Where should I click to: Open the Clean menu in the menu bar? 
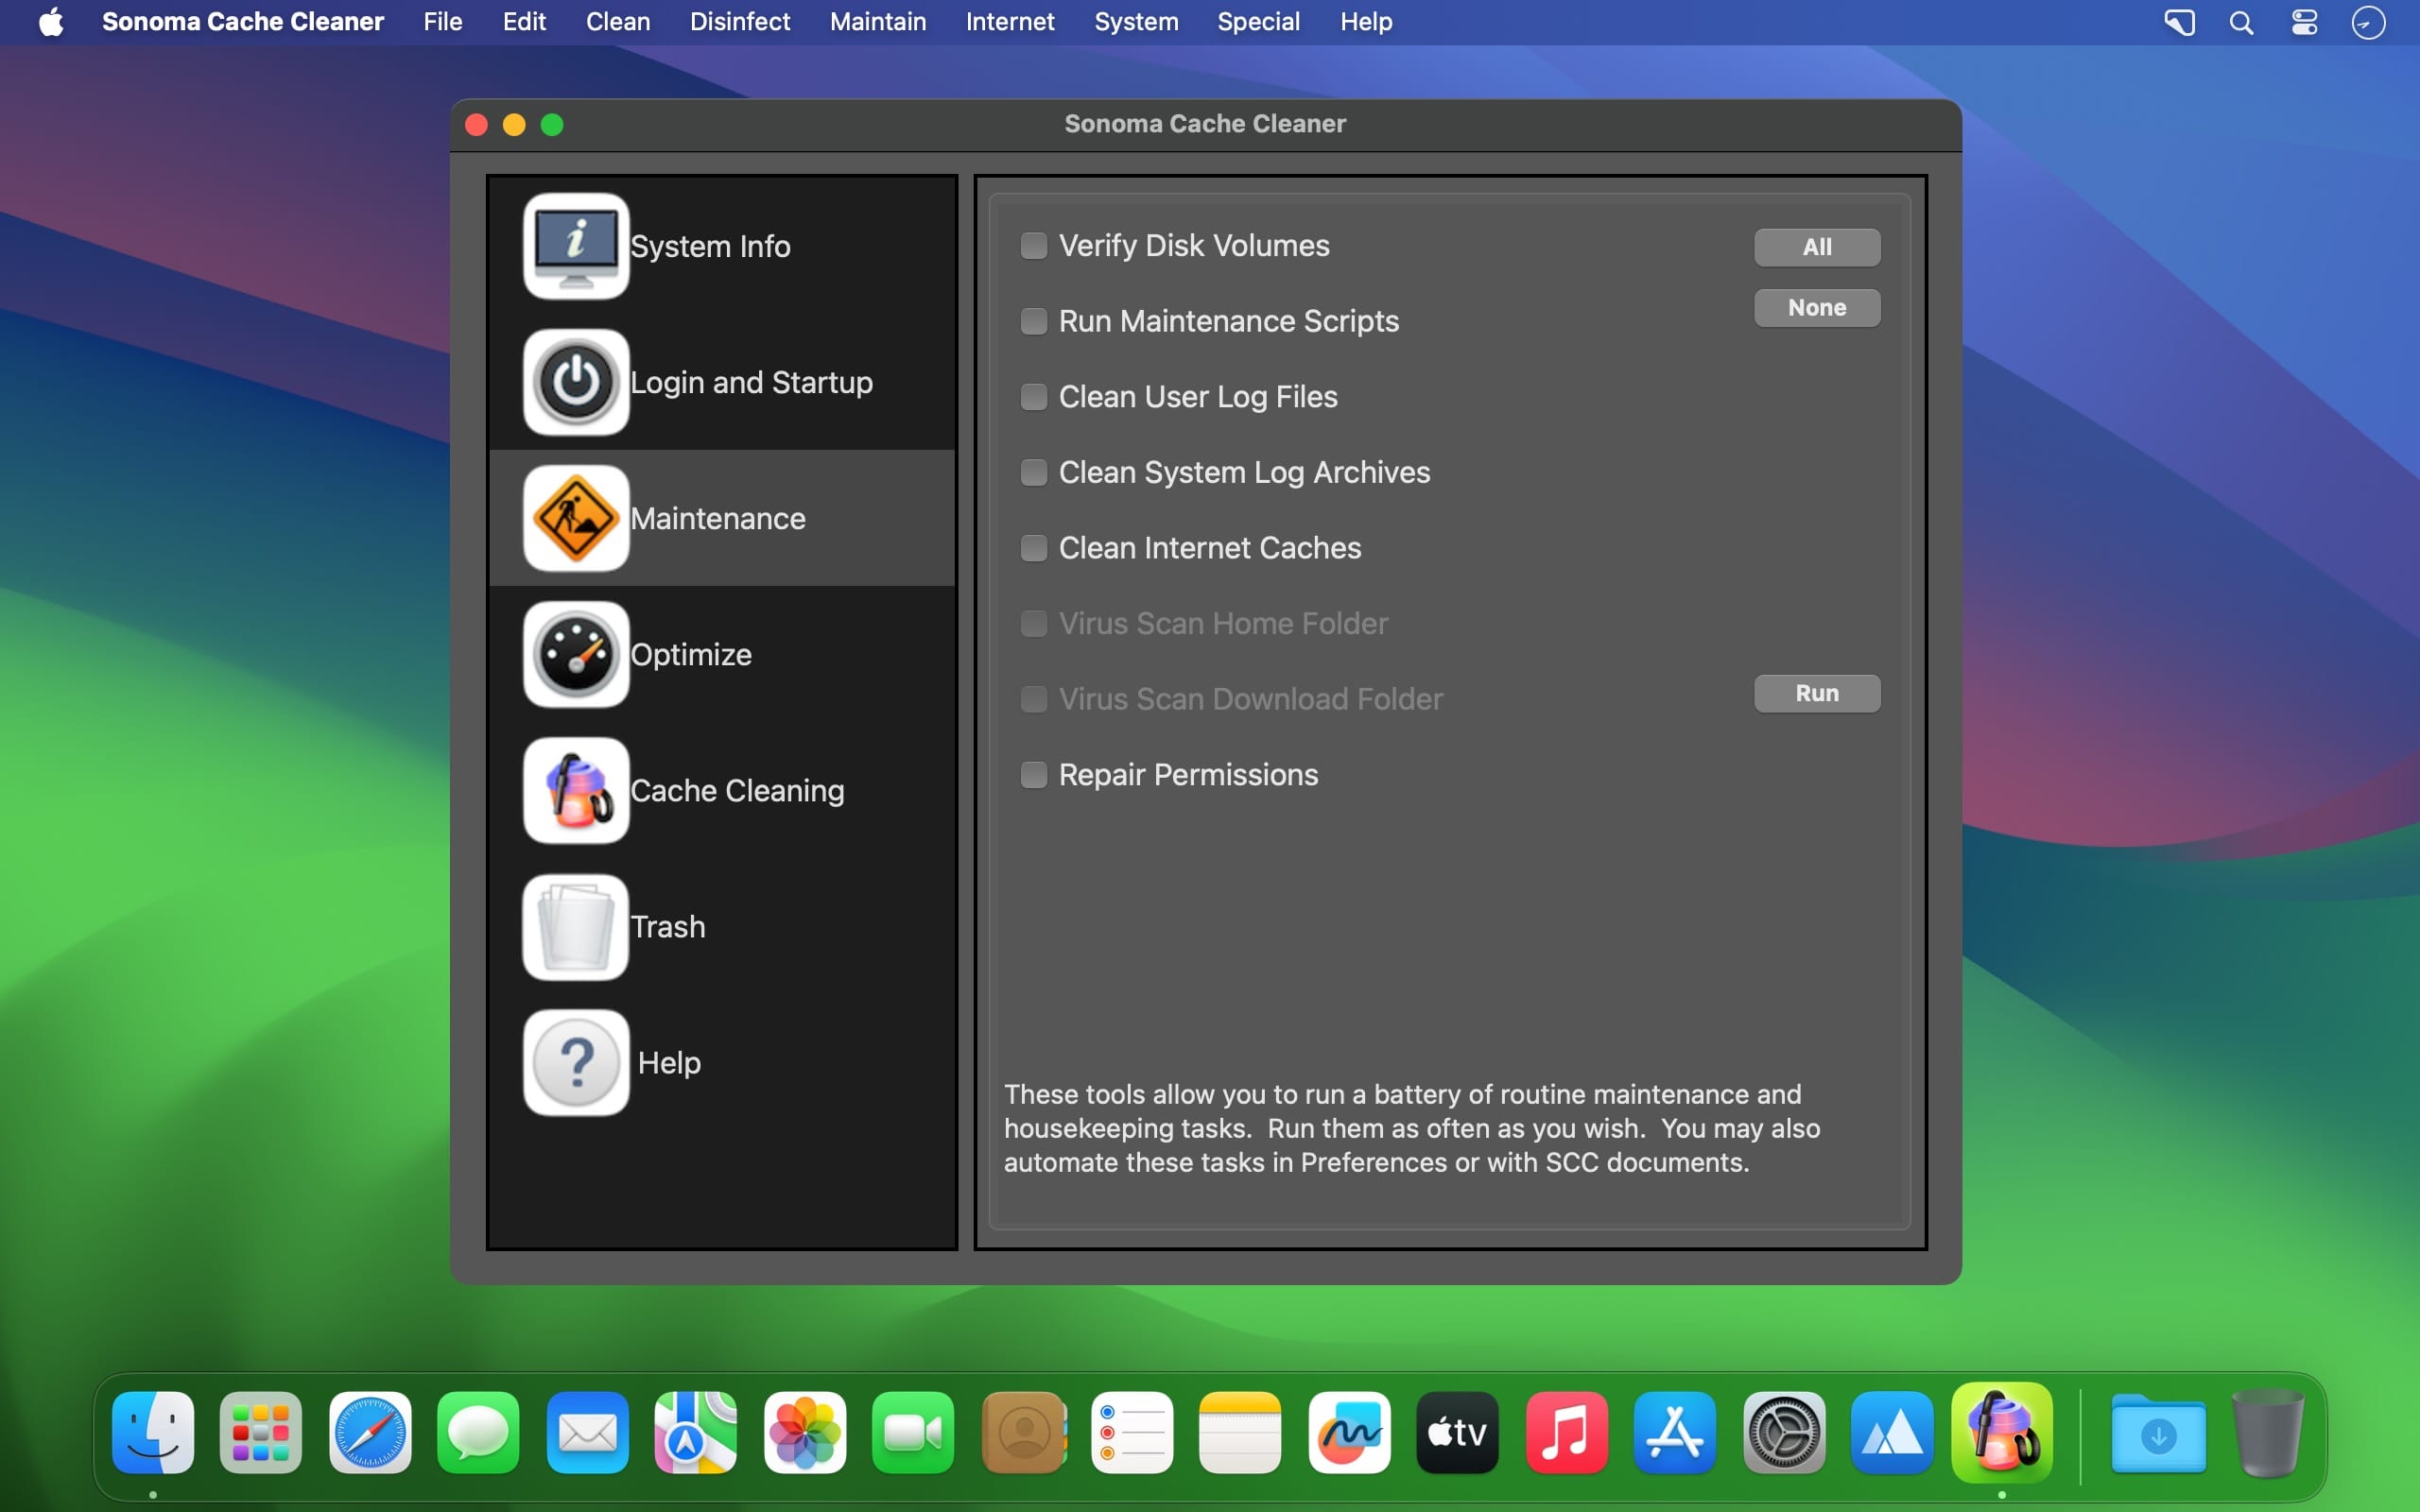pyautogui.click(x=618, y=22)
